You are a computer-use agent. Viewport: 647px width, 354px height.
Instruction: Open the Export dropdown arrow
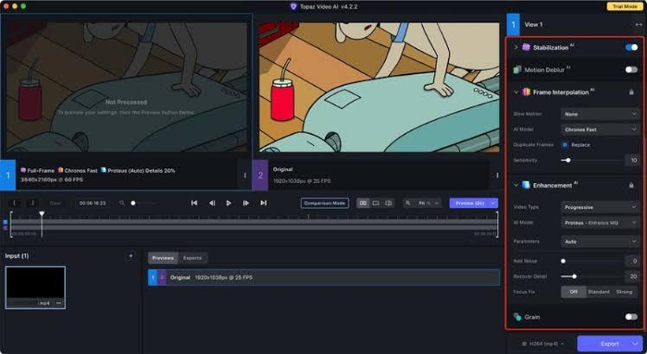[634, 343]
